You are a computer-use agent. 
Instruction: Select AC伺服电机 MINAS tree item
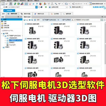[x=16, y=40]
